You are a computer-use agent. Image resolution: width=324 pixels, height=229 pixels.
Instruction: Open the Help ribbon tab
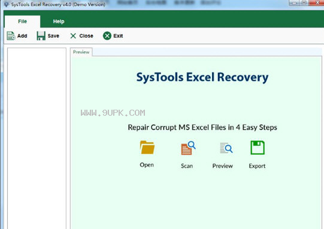click(59, 22)
